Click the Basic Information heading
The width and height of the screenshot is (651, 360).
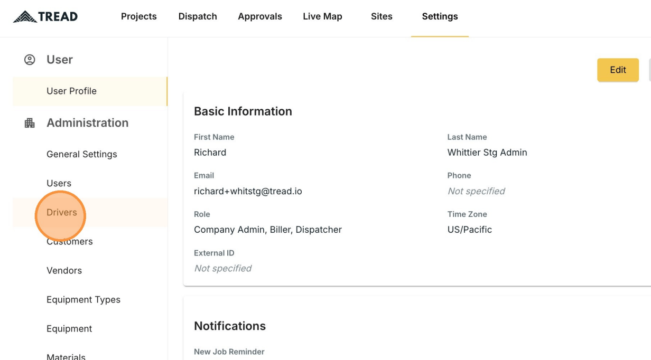[x=243, y=111]
